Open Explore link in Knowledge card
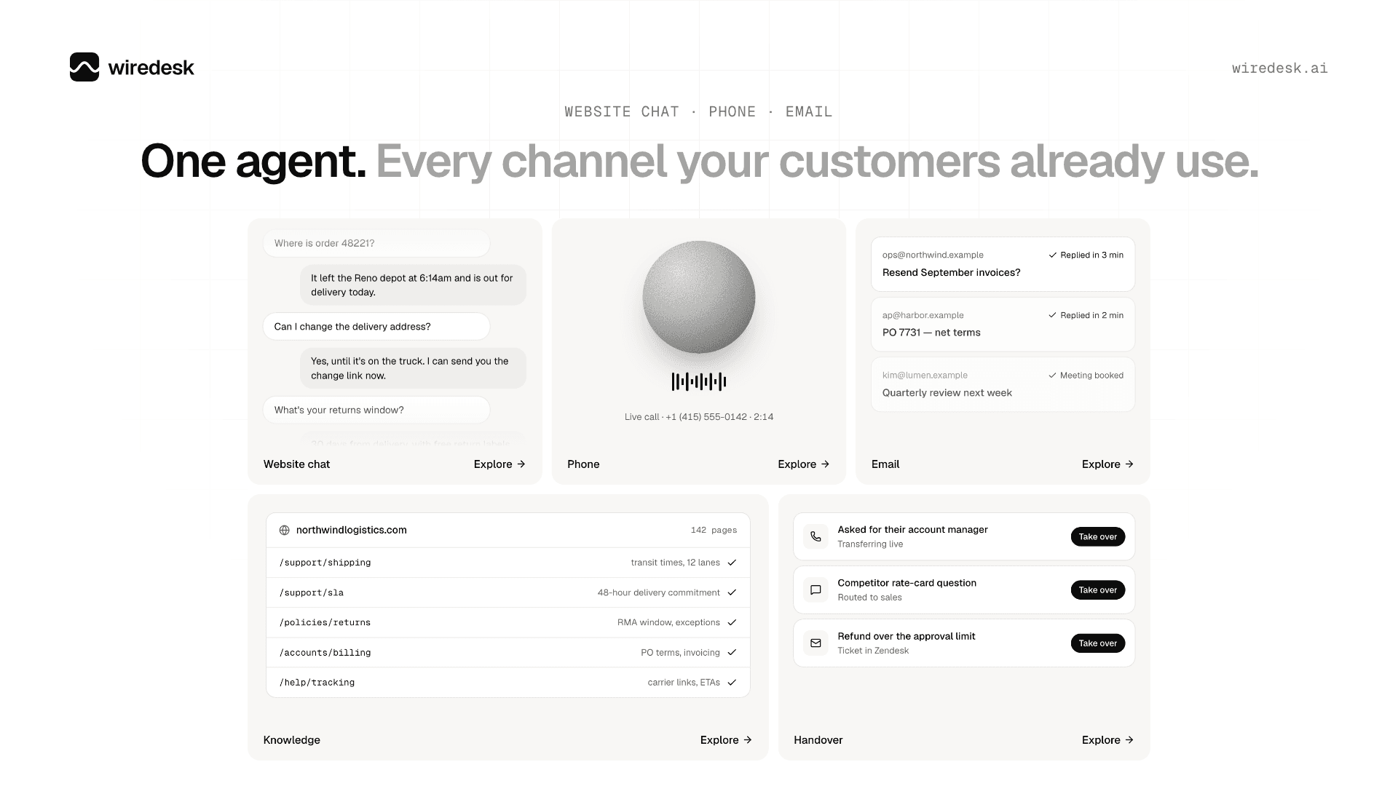This screenshot has height=786, width=1398. [x=726, y=740]
